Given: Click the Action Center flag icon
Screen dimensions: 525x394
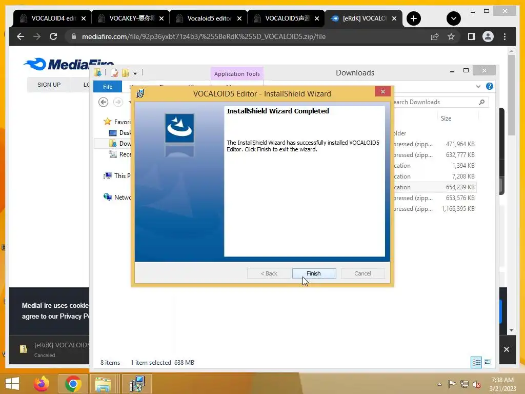Looking at the screenshot, I should [x=452, y=384].
